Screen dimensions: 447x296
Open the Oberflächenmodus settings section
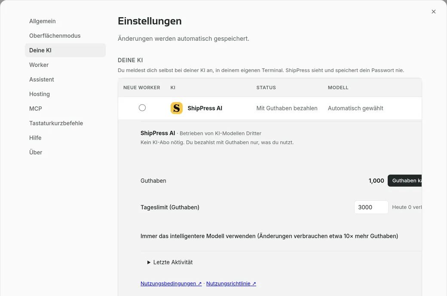[65, 36]
